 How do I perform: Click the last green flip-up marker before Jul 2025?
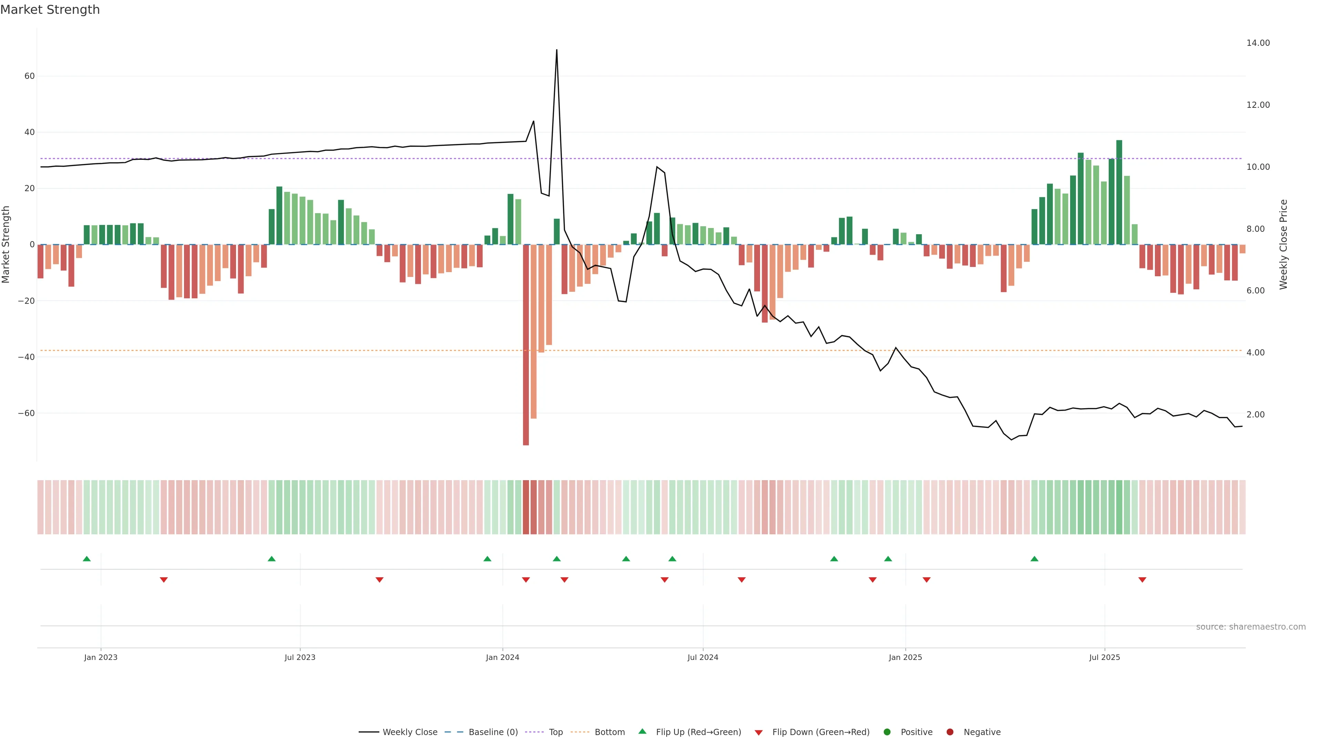click(1034, 559)
